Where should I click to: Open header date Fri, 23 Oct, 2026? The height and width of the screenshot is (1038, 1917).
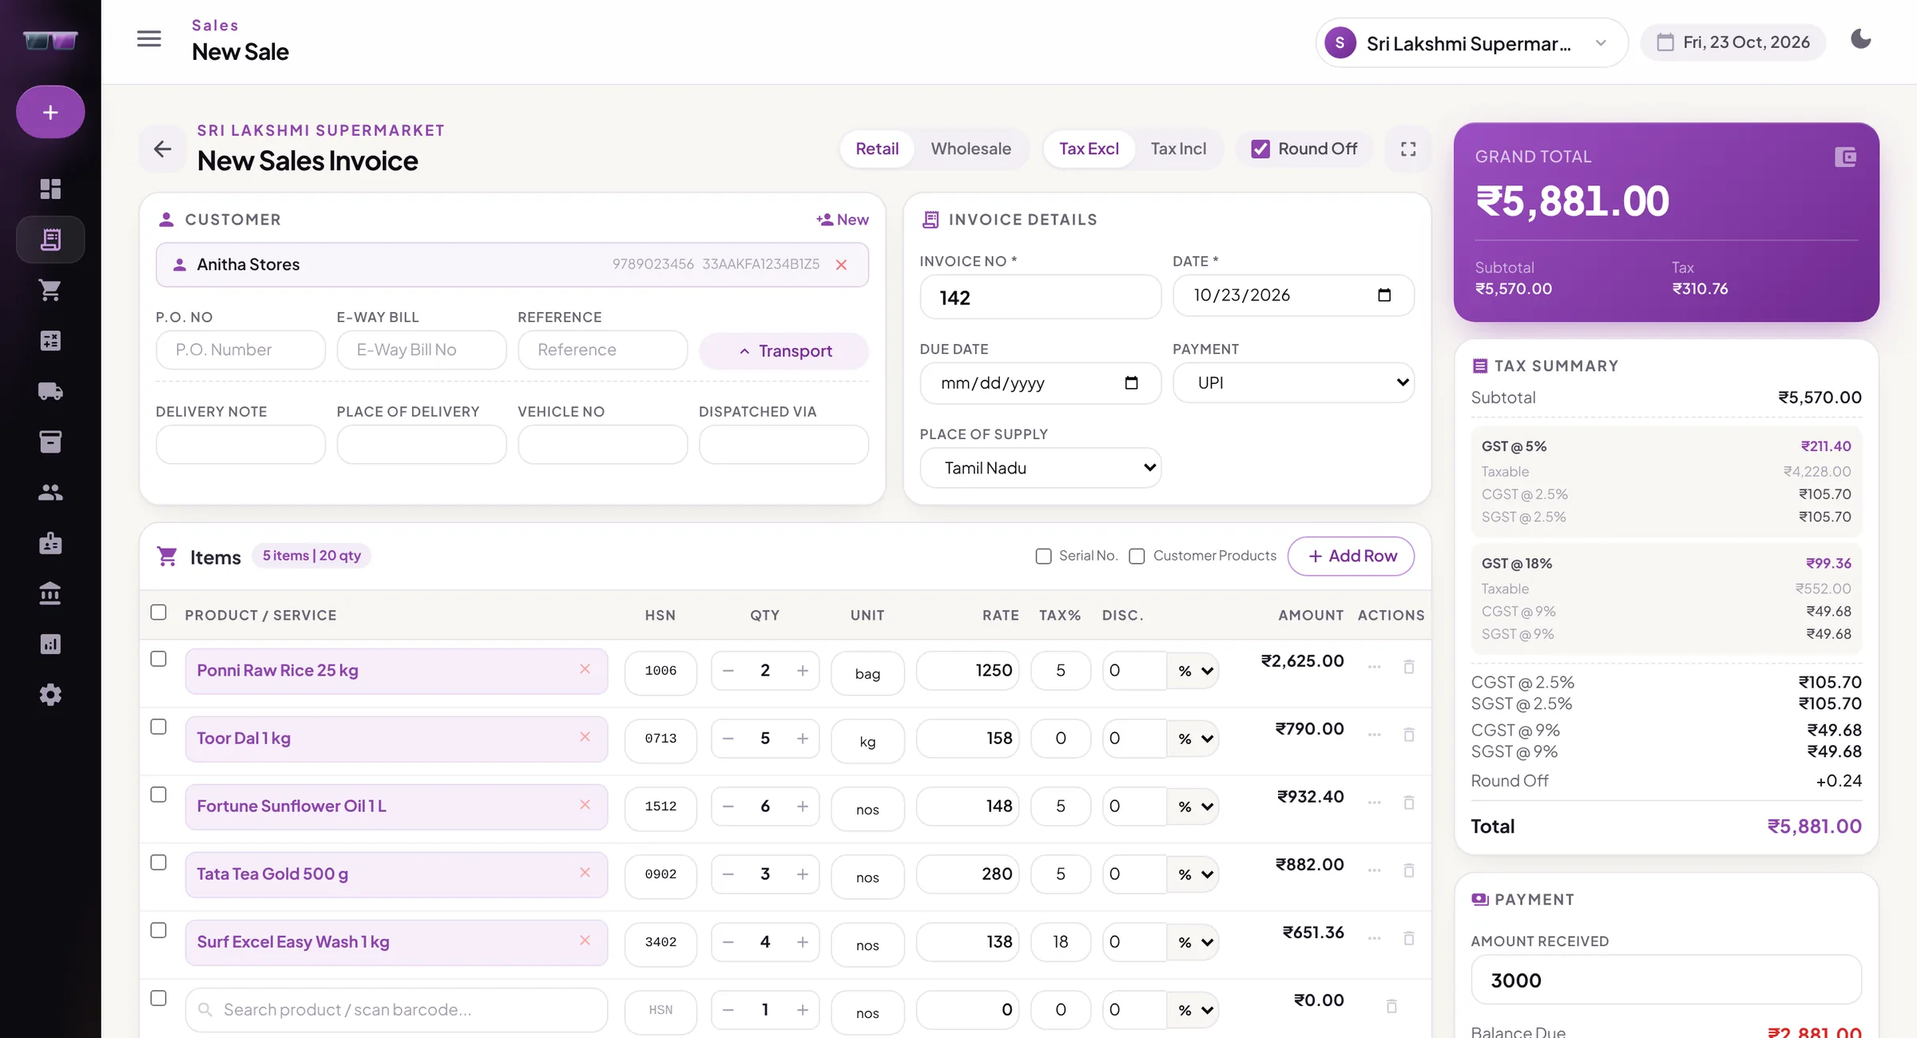(1733, 42)
